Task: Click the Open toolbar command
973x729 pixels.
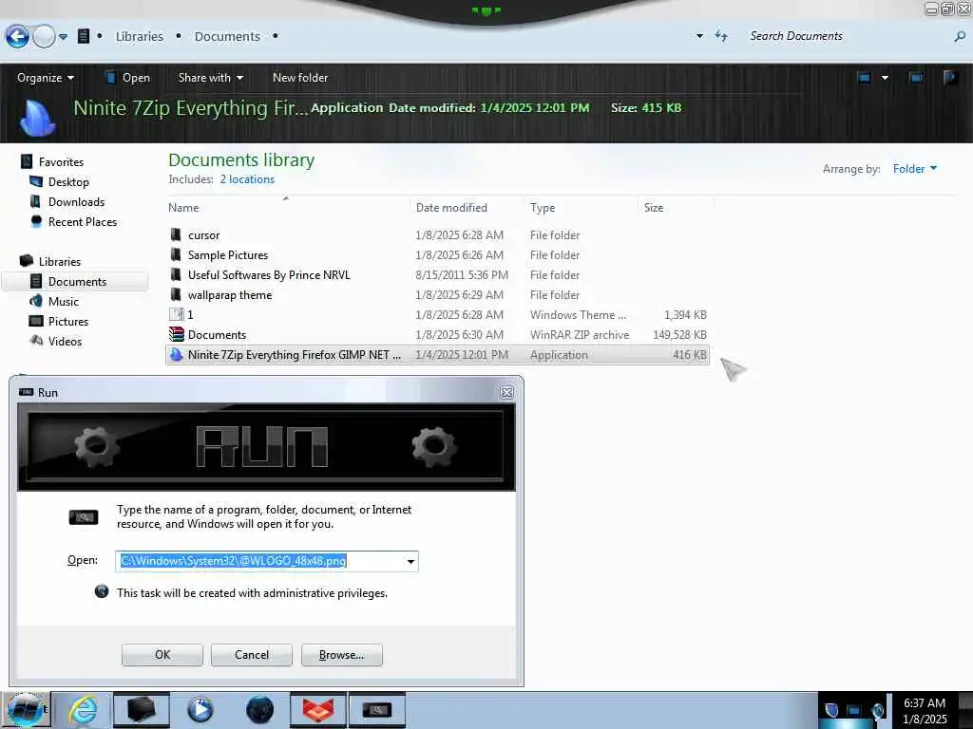Action: pos(128,78)
